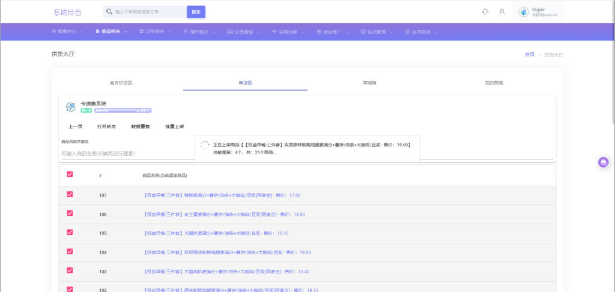The image size is (615, 292).
Task: Expand the 站点配置 dropdown arrow
Action: pyautogui.click(x=392, y=32)
